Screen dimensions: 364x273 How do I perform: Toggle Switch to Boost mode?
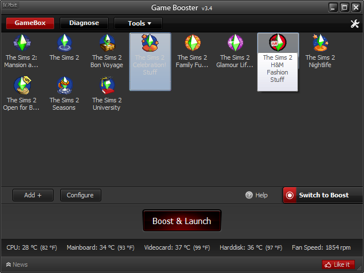coord(322,195)
